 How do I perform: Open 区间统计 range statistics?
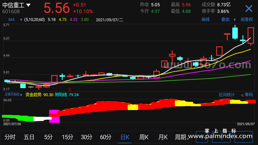click(226, 95)
